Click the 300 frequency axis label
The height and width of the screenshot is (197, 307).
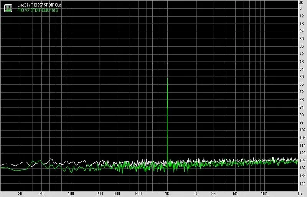(x=117, y=194)
